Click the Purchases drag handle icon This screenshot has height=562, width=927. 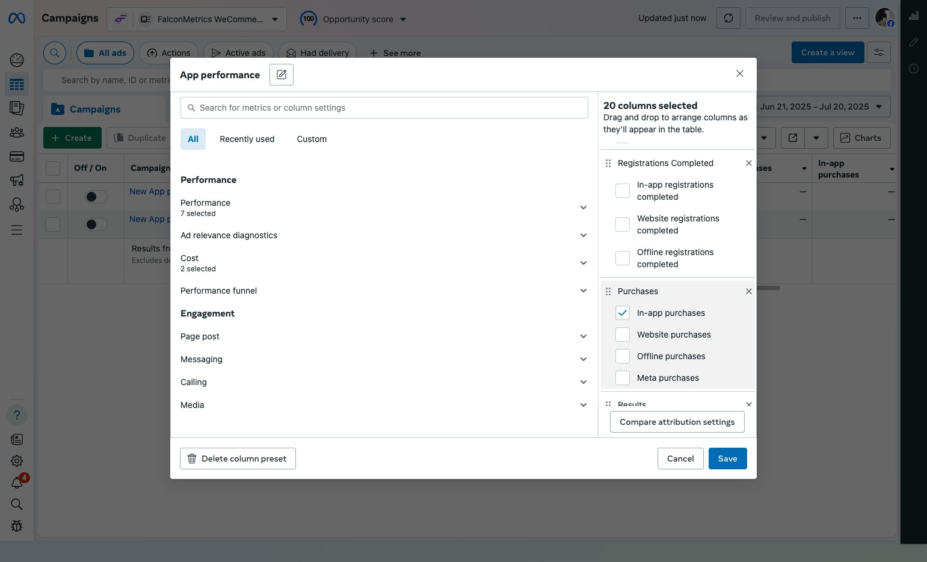(x=608, y=291)
